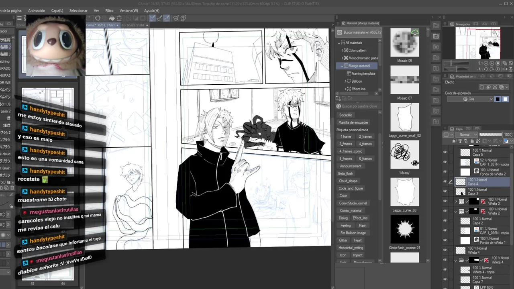The image size is (514, 289).
Task: Expand the Viñeta 3 frame folder
Action: pos(456,201)
